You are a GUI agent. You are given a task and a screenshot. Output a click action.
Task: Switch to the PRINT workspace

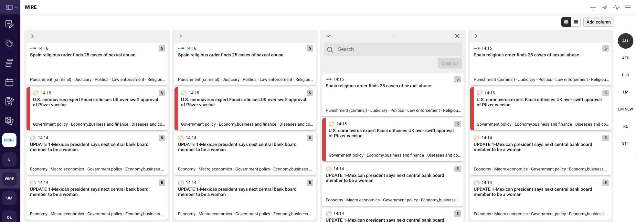pos(9,140)
